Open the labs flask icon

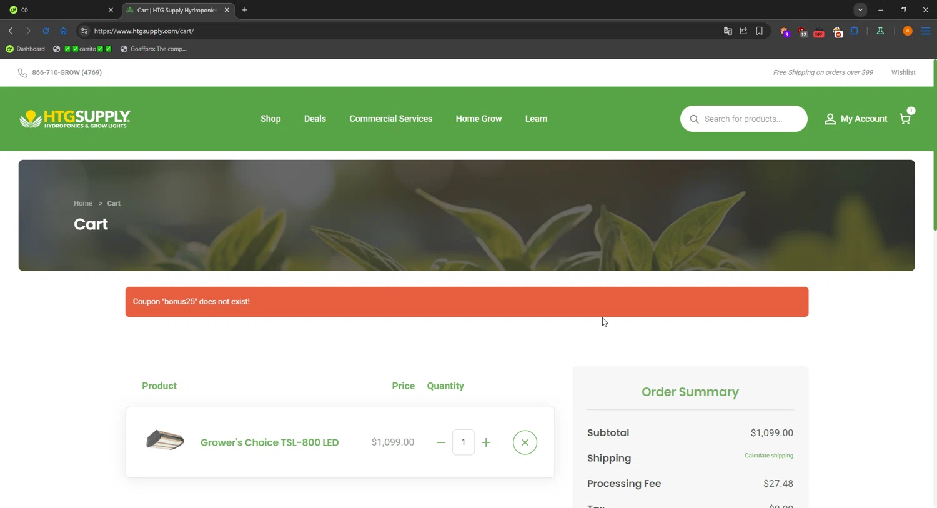pos(880,31)
